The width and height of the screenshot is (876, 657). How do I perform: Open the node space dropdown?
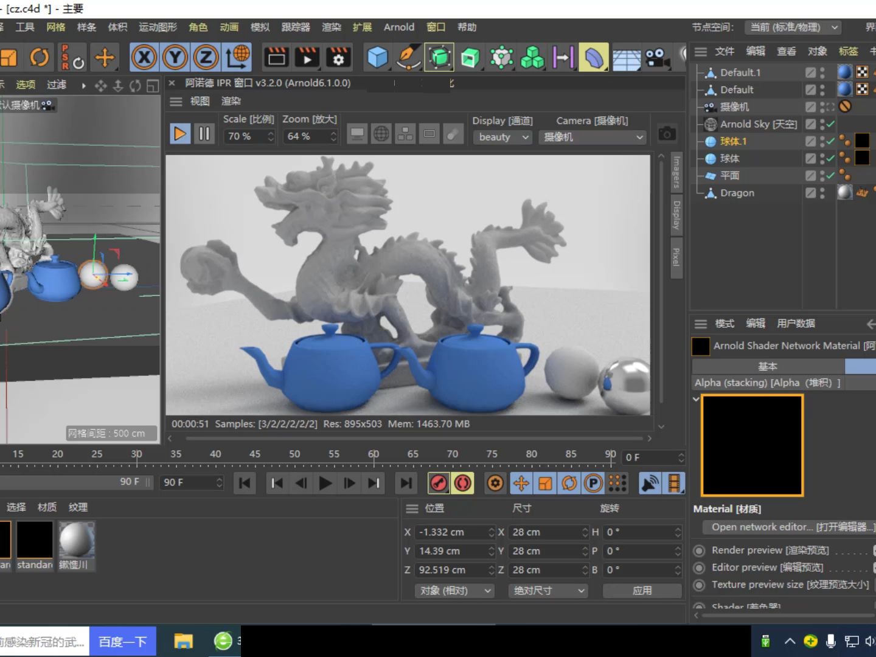pos(793,27)
